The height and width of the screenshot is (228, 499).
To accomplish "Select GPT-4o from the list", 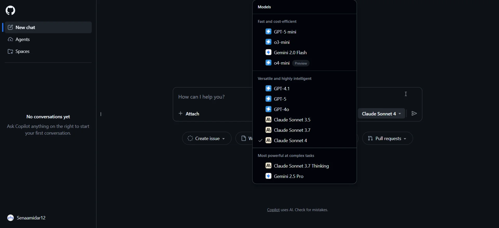I will tap(305, 109).
